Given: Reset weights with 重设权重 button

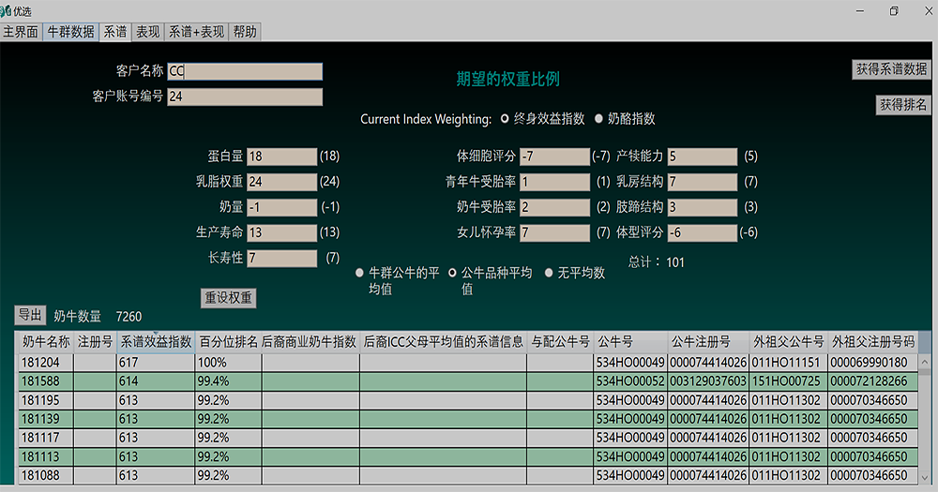Looking at the screenshot, I should (x=229, y=298).
